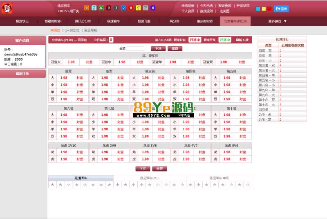The width and height of the screenshot is (327, 219).
Task: Pick the blue theme color swatch
Action: (258, 9)
